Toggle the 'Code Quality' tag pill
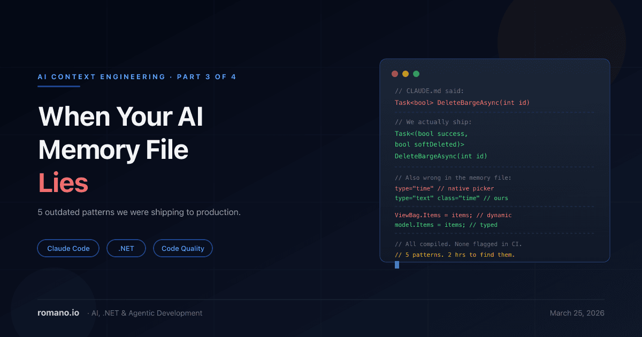 (182, 248)
